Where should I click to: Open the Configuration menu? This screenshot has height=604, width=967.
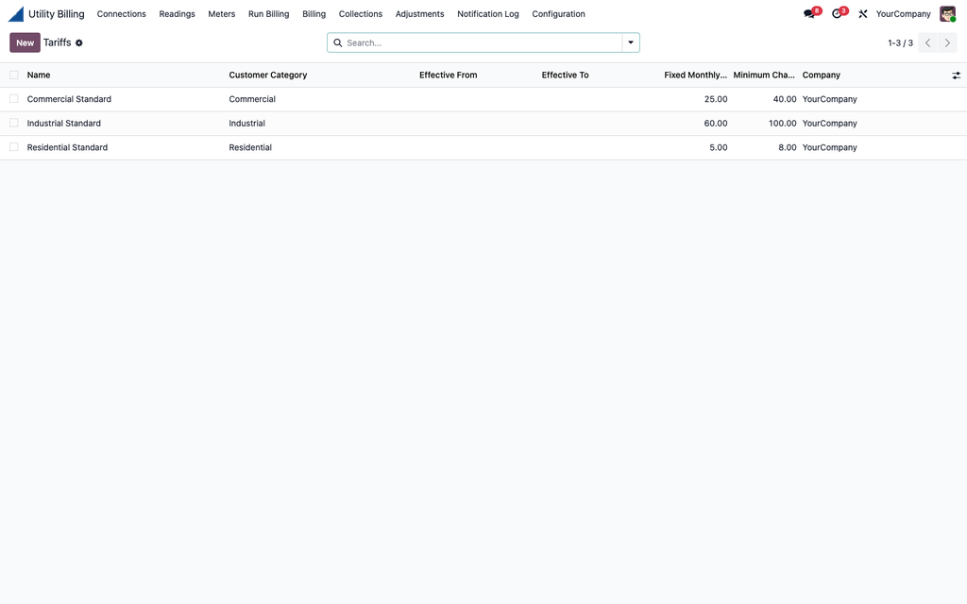click(558, 13)
